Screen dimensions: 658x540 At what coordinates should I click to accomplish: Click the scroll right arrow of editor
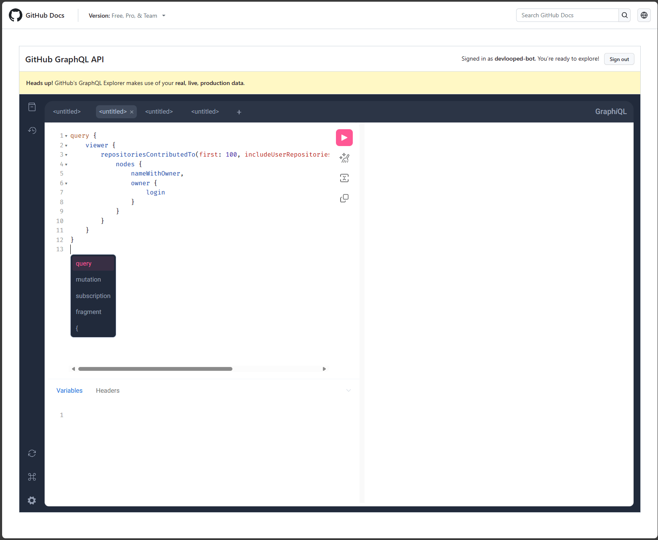pos(324,369)
